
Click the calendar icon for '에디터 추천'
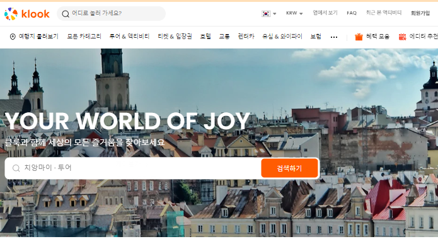click(402, 37)
